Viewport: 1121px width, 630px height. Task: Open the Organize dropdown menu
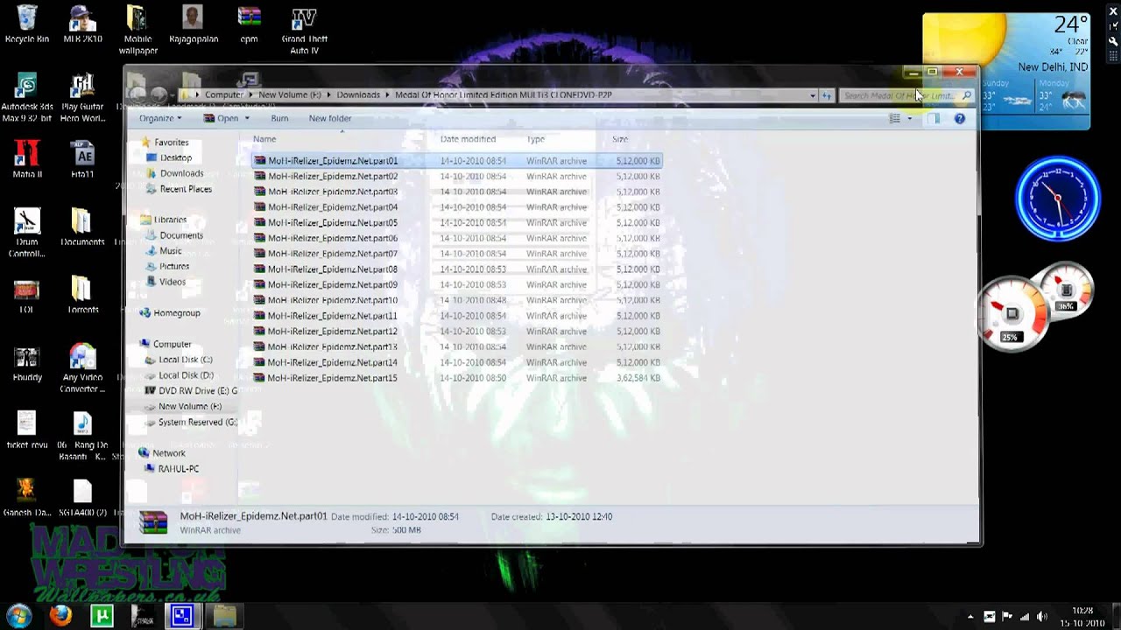coord(160,118)
